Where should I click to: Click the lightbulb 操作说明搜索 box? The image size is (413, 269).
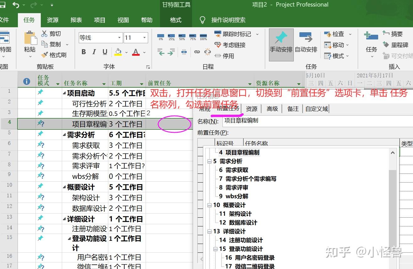[x=223, y=20]
